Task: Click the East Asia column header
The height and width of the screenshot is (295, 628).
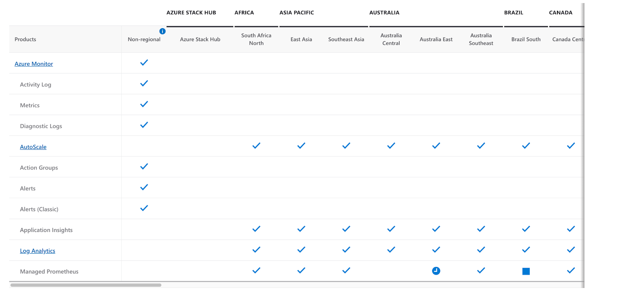Action: (301, 39)
